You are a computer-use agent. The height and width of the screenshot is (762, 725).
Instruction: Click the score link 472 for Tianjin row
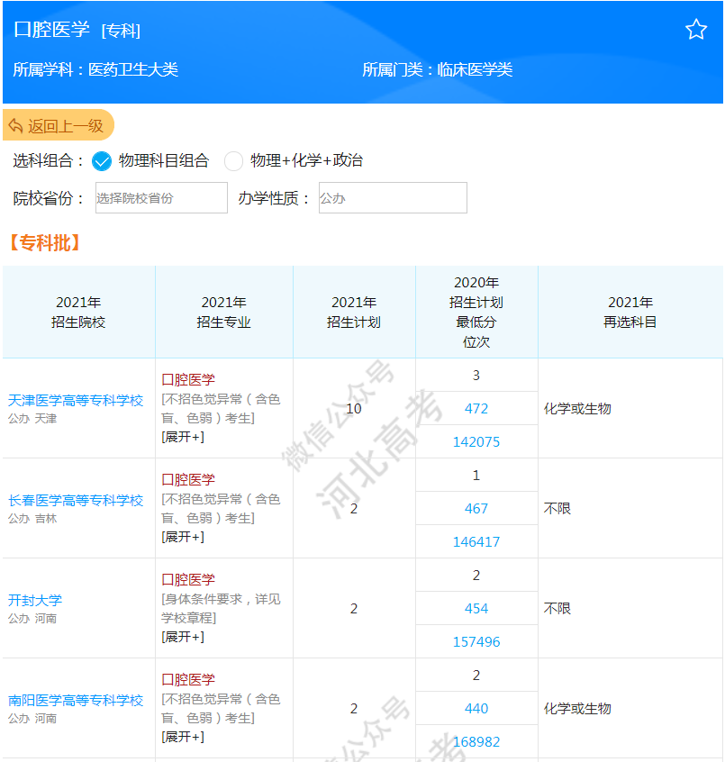click(476, 407)
